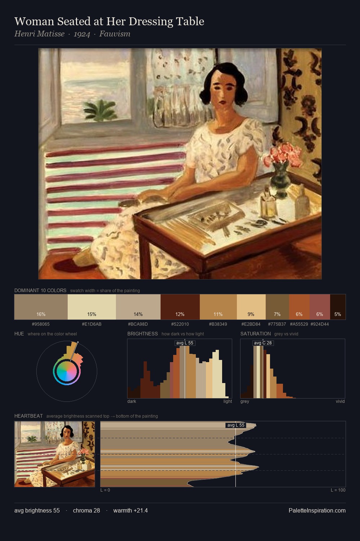Click the #B38349 ochre swatch
Image resolution: width=360 pixels, height=541 pixels.
coord(218,307)
